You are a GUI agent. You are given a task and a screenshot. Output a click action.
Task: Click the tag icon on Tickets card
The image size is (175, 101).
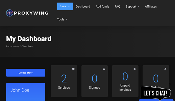point(165,69)
